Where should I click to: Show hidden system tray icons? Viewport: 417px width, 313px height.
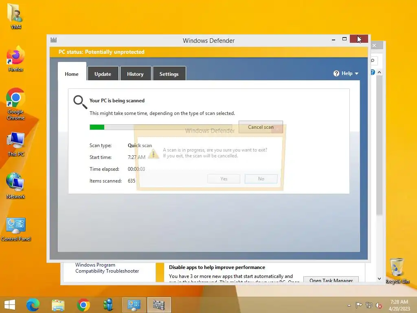[x=349, y=305]
